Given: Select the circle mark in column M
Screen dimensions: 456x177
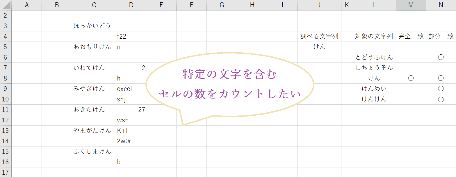Looking at the screenshot, I should pos(411,78).
